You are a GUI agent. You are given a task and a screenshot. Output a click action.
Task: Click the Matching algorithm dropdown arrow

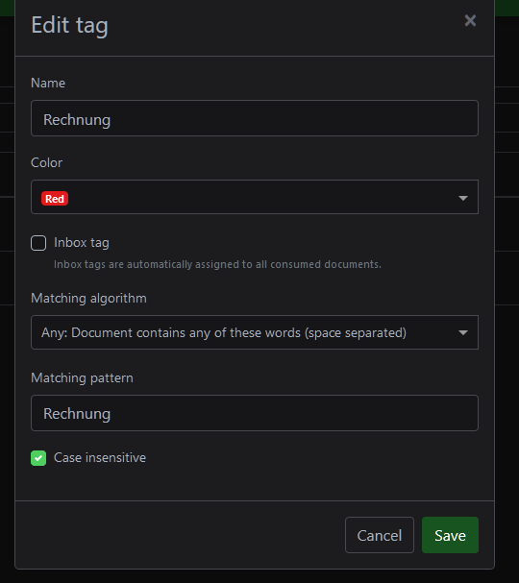point(463,332)
